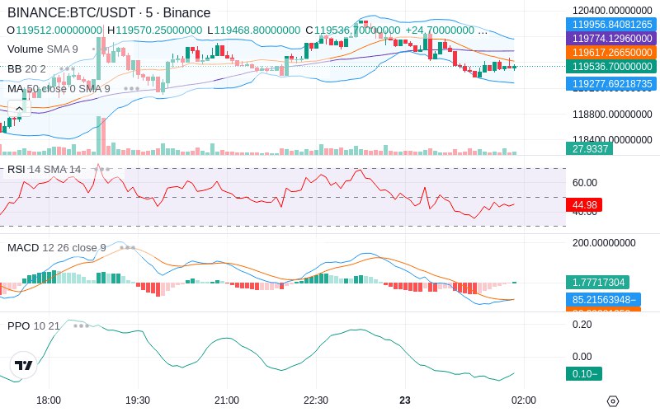The width and height of the screenshot is (660, 412).
Task: Open more options dots for RSI indicator
Action: click(x=102, y=170)
